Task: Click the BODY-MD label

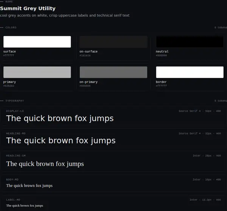Action: pos(12,180)
